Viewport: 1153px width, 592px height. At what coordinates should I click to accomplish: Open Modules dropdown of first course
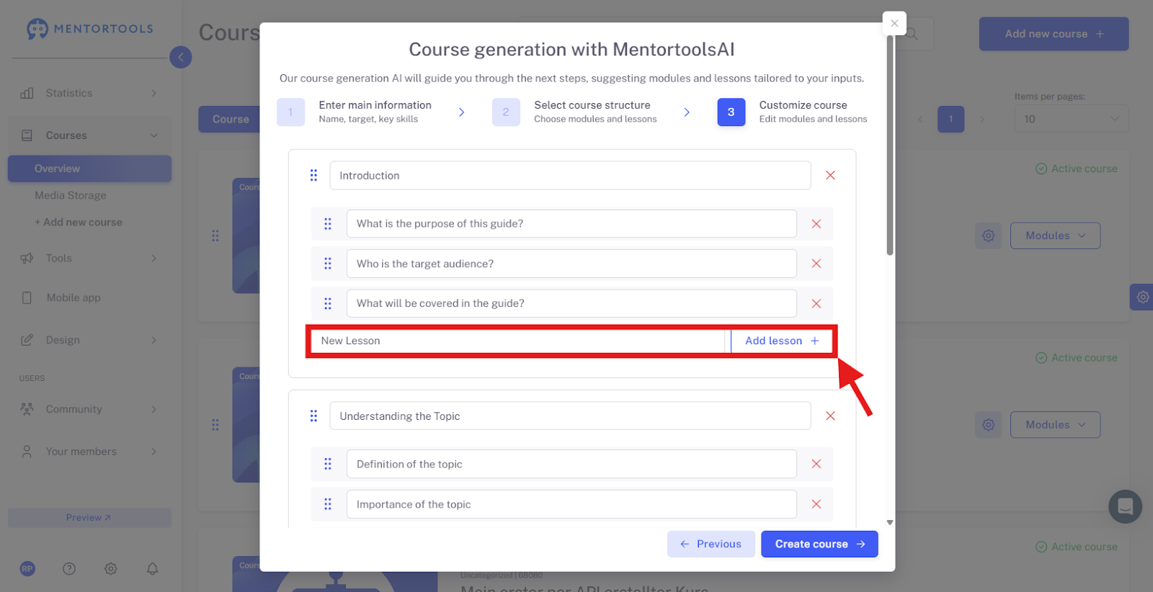point(1055,236)
